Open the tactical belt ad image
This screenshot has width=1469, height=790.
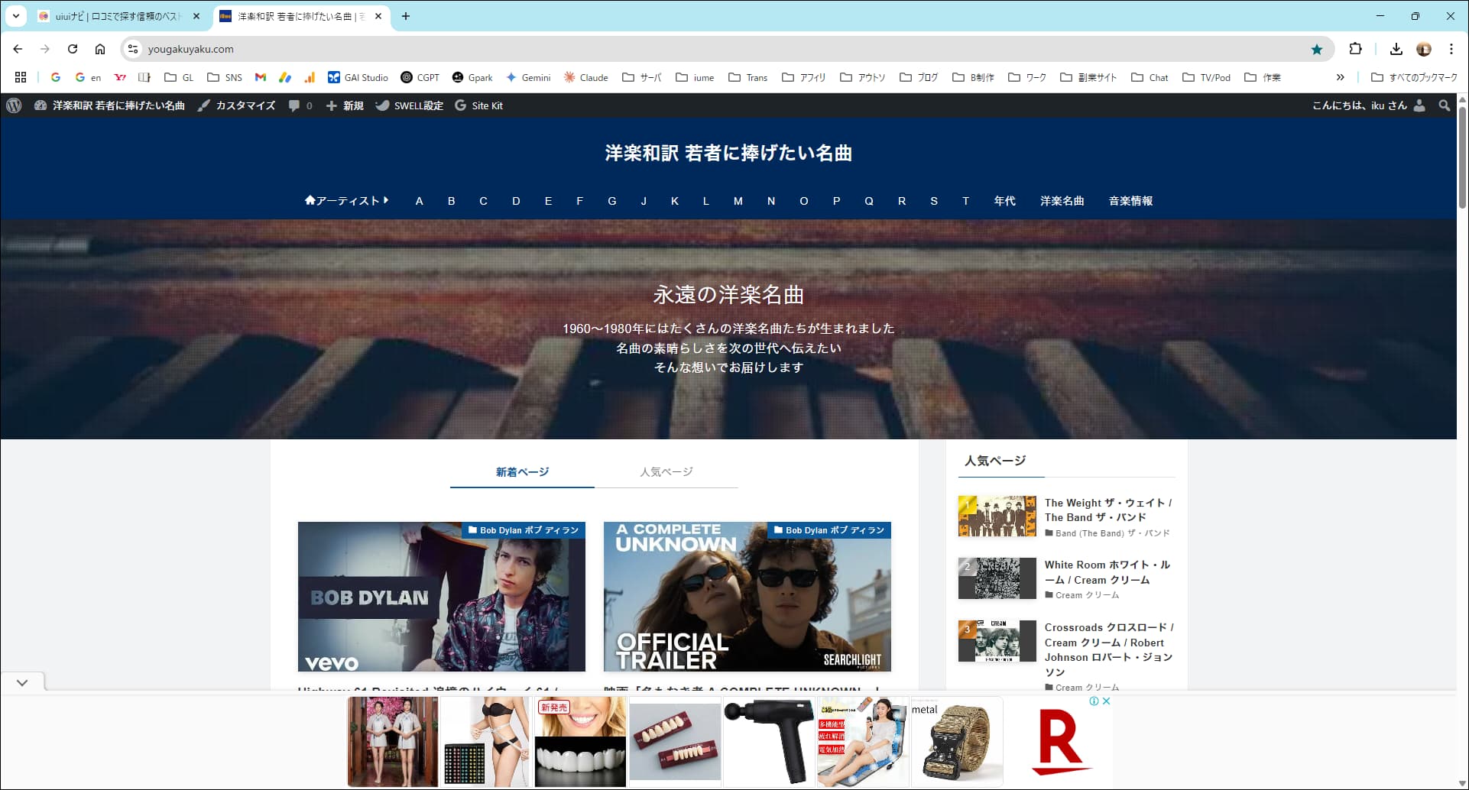point(956,742)
